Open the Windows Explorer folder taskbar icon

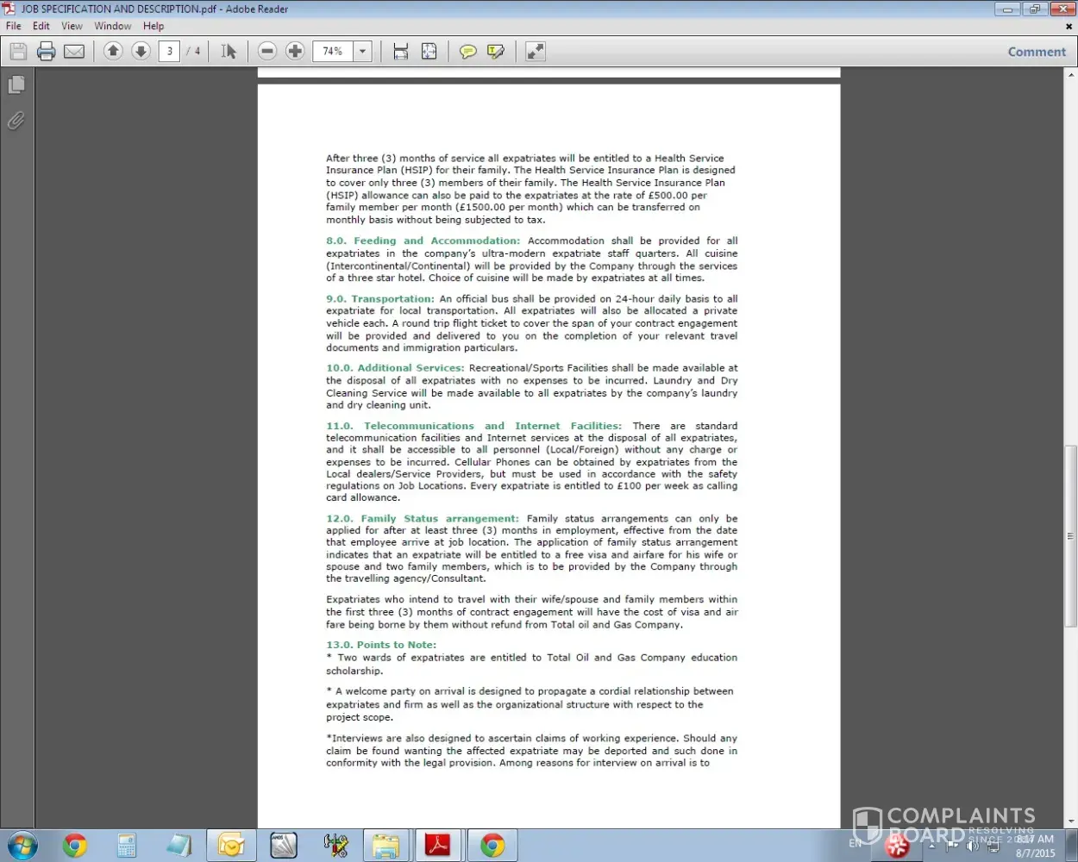click(386, 846)
